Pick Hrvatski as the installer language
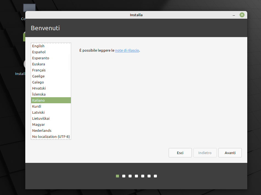This screenshot has height=195, width=261. tap(51, 88)
